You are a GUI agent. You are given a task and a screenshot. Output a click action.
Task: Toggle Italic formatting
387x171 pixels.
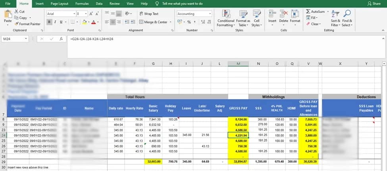tap(55, 22)
